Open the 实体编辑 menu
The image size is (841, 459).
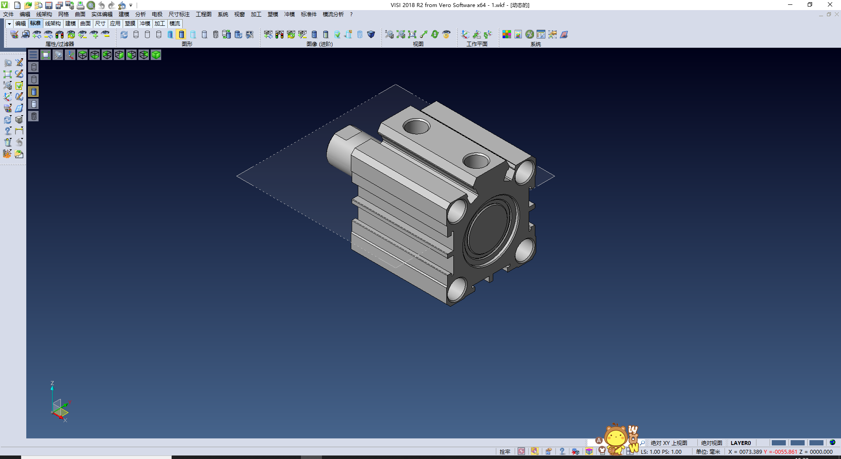[102, 14]
